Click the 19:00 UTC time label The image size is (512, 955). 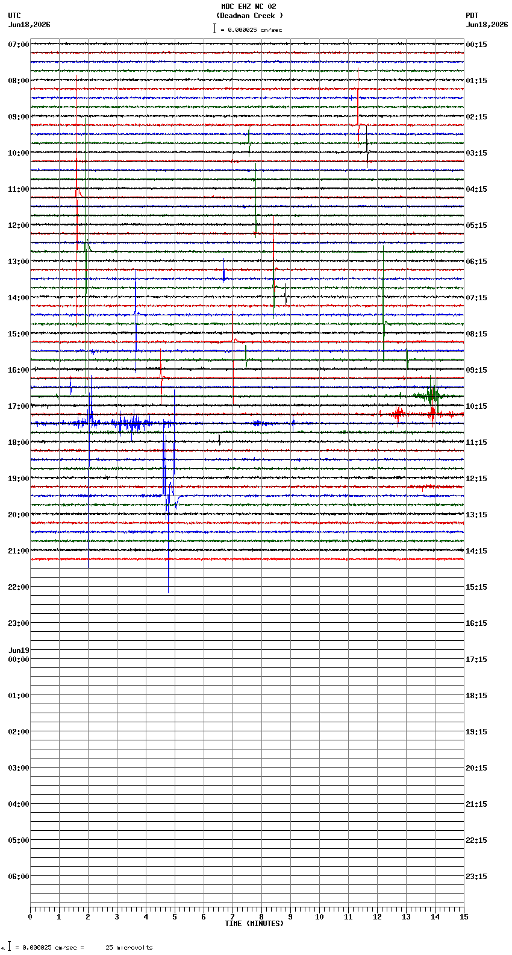19,479
